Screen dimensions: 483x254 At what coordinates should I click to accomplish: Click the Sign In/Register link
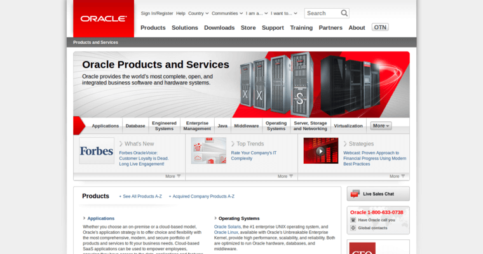(156, 13)
